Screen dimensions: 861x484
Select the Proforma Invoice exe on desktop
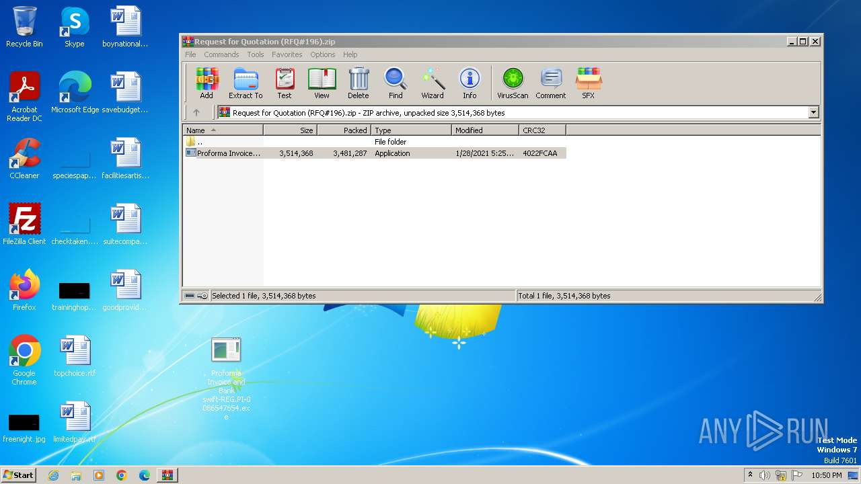(226, 378)
